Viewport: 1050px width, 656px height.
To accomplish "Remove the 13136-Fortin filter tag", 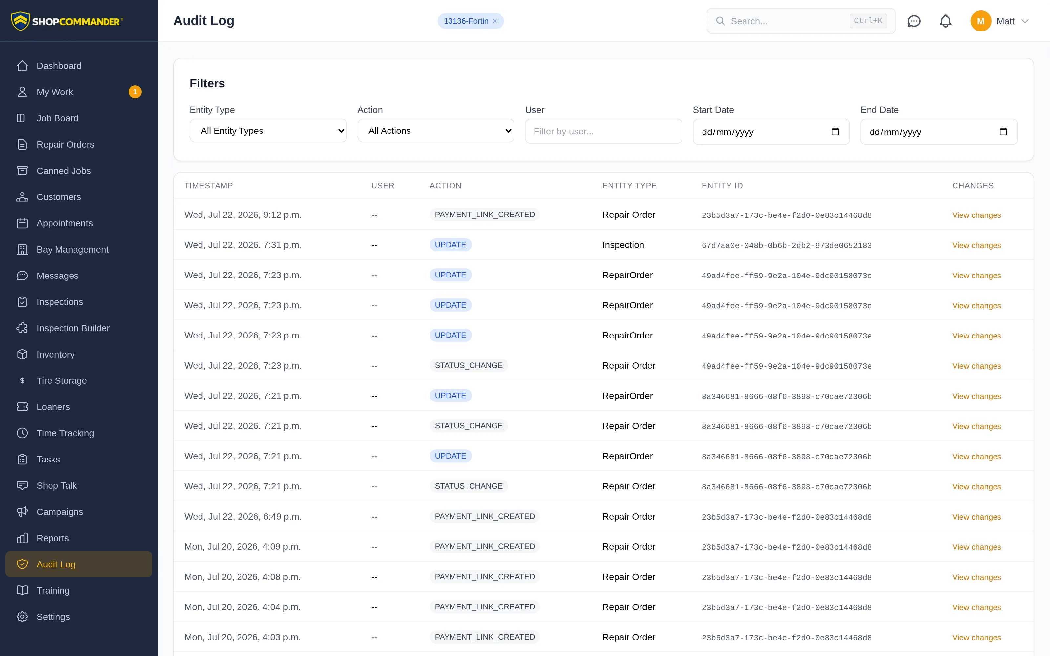I will pos(494,21).
